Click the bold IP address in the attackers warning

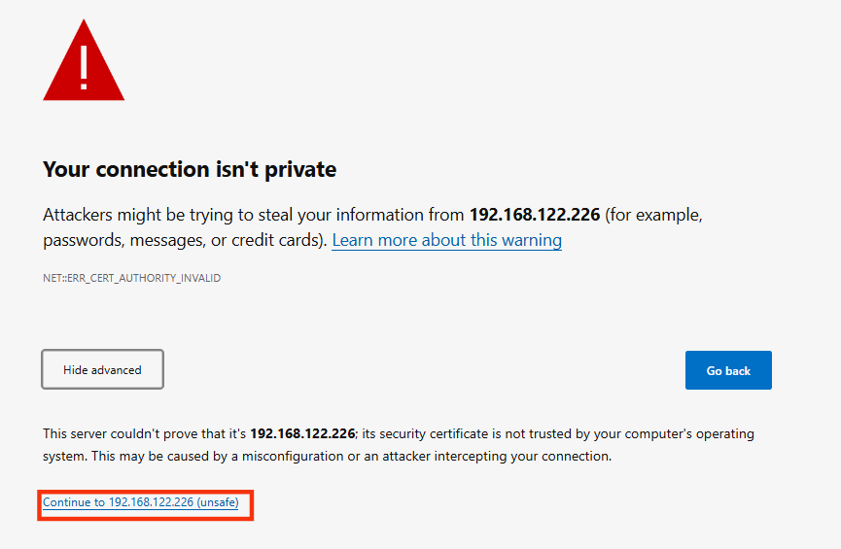click(x=535, y=215)
